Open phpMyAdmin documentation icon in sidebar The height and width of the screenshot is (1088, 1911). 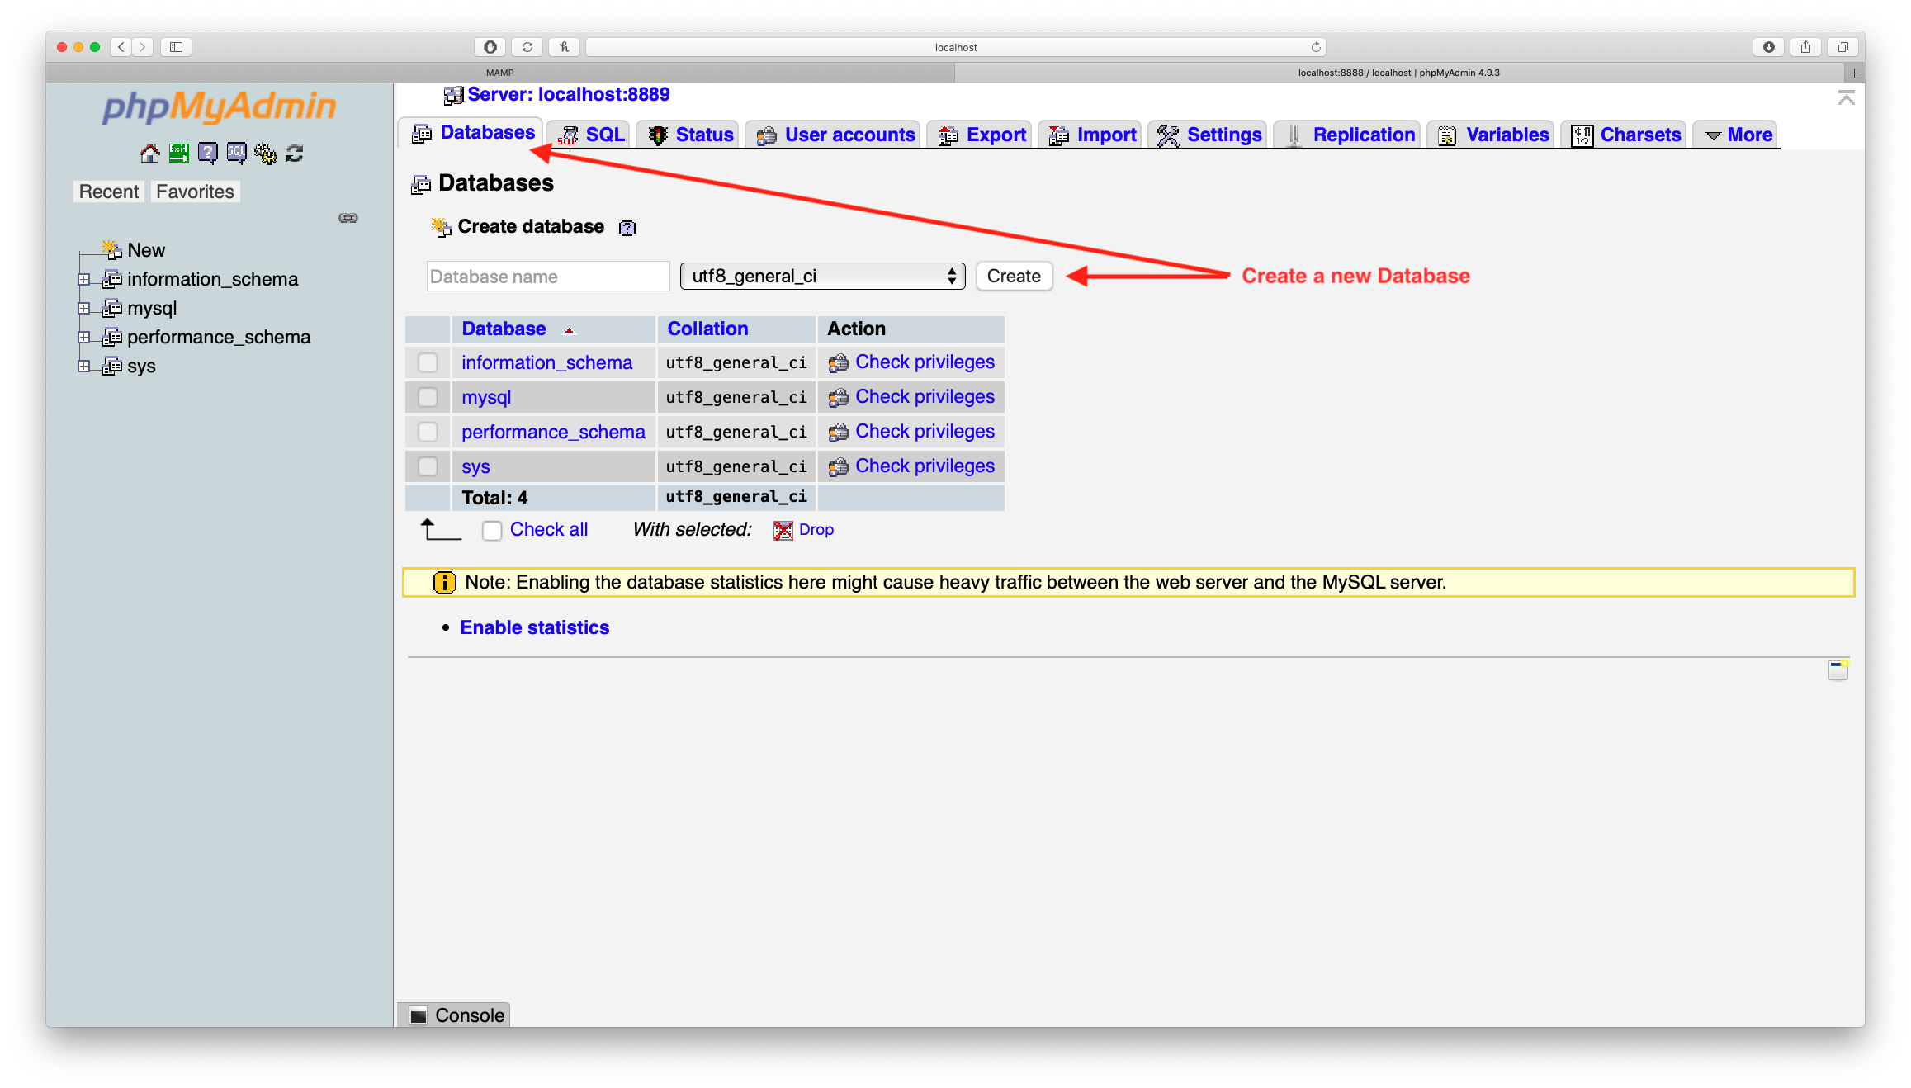click(208, 154)
